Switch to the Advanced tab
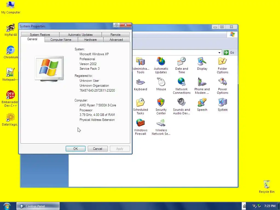The image size is (280, 210). [116, 40]
